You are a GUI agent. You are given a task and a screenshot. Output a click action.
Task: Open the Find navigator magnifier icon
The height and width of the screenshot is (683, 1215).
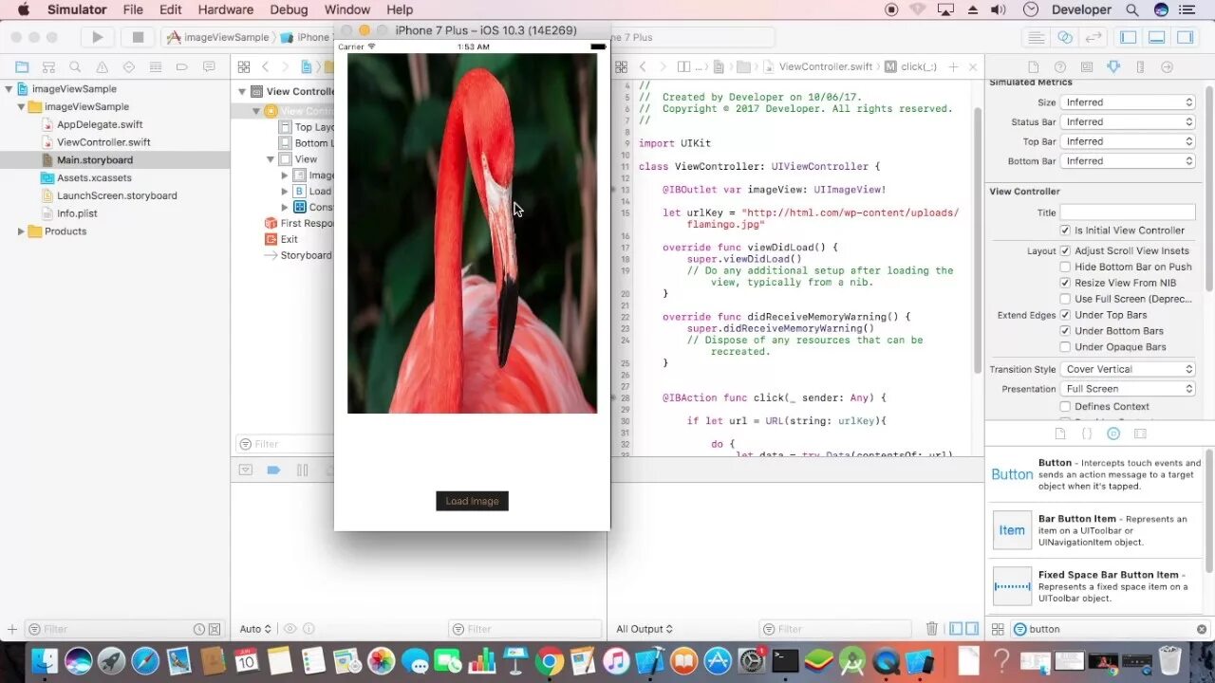(75, 67)
